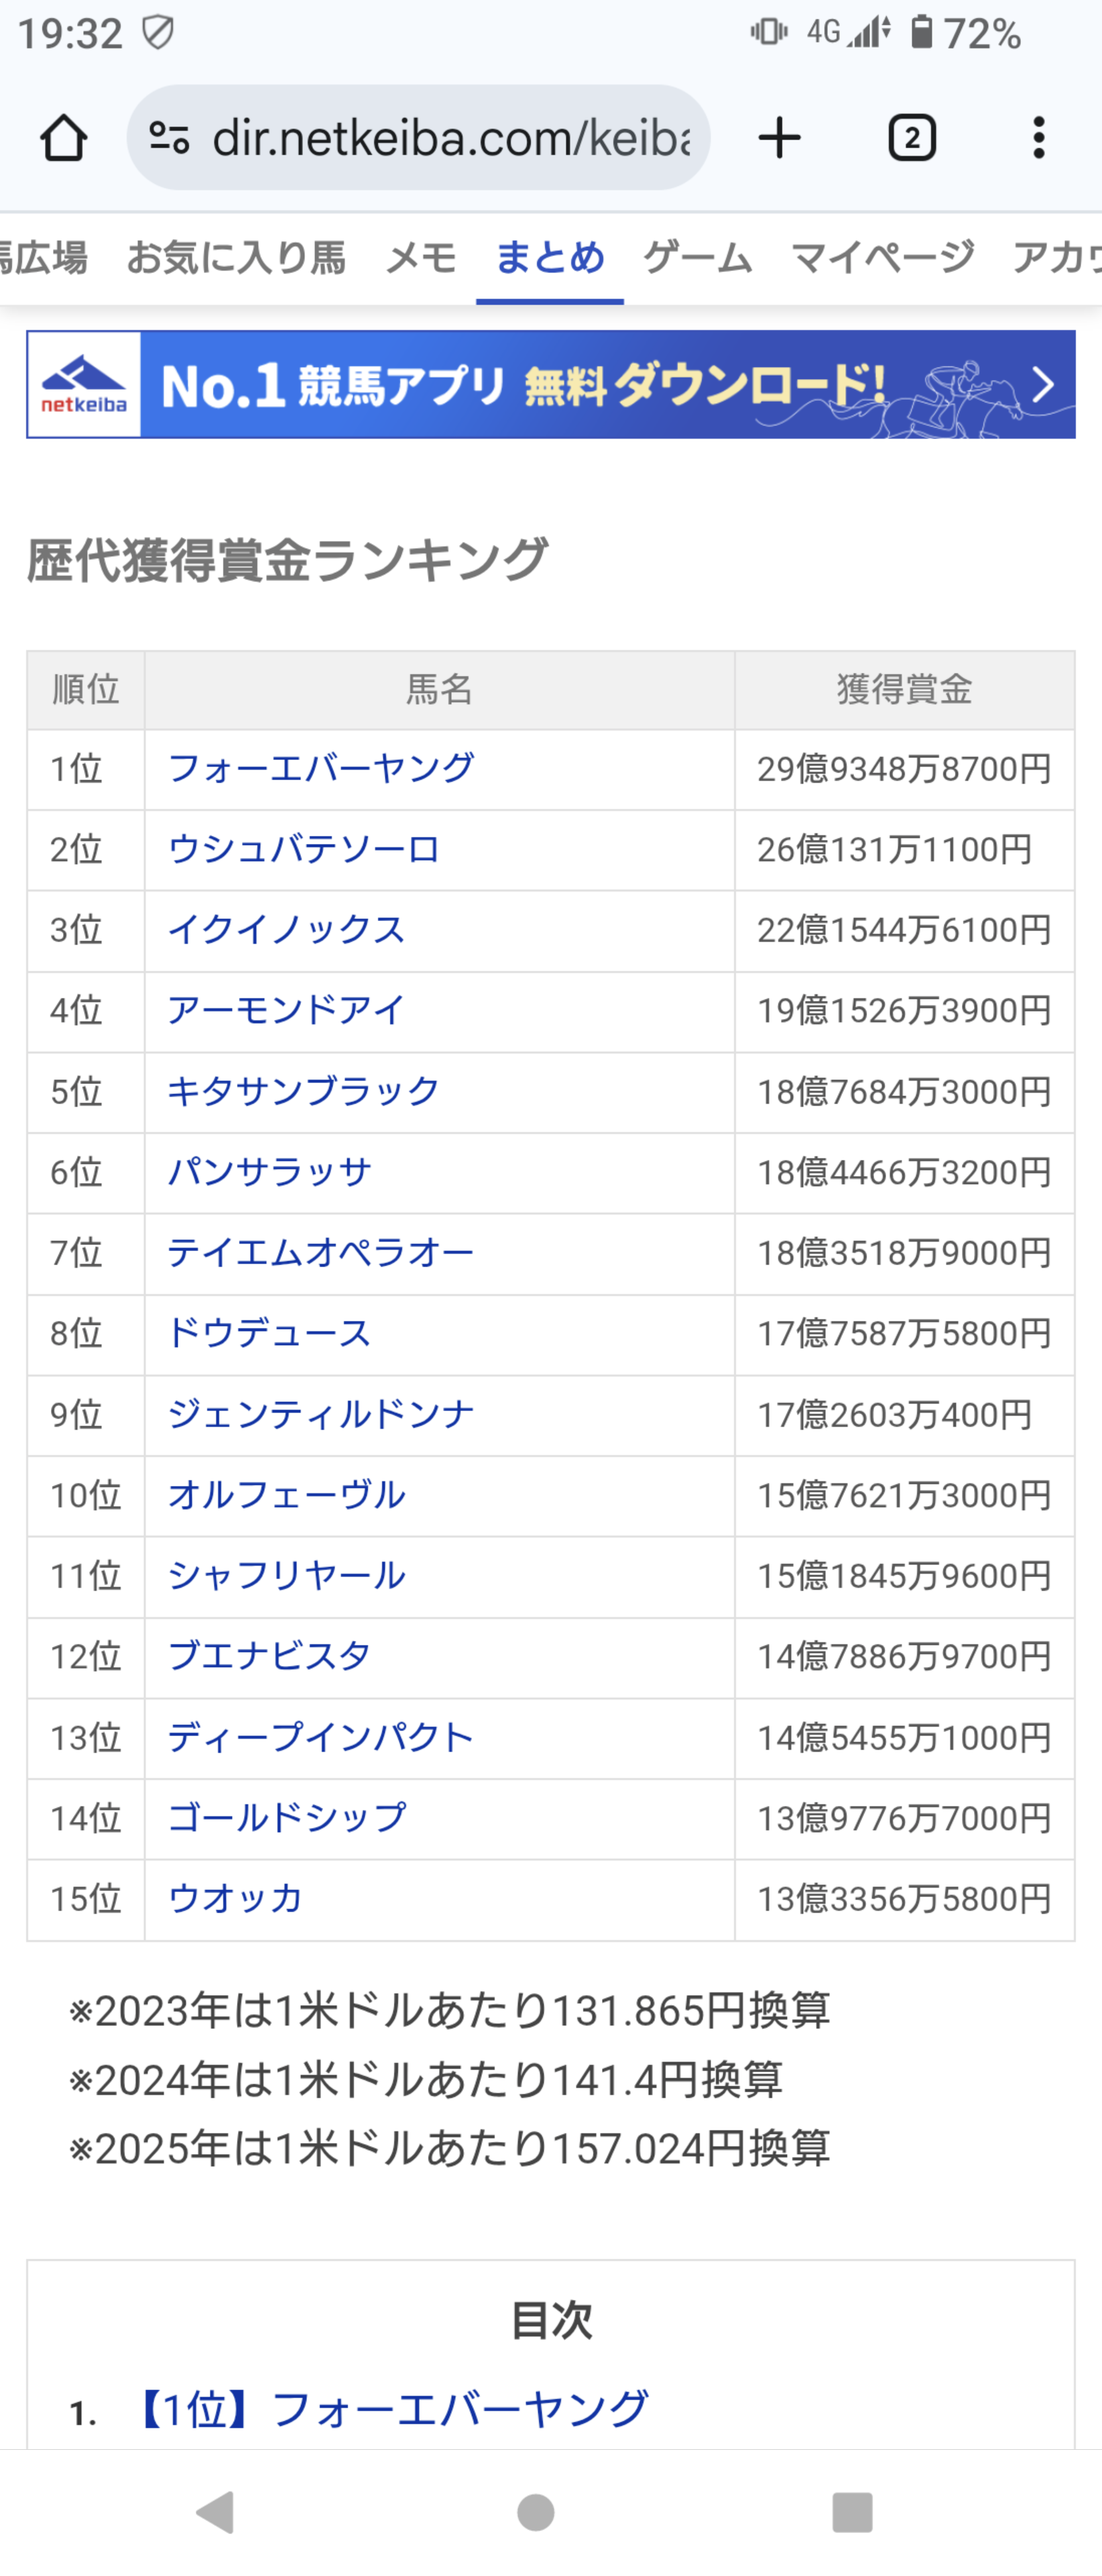Image resolution: width=1102 pixels, height=2576 pixels.
Task: Open the ディープインパクト horse link
Action: point(320,1738)
